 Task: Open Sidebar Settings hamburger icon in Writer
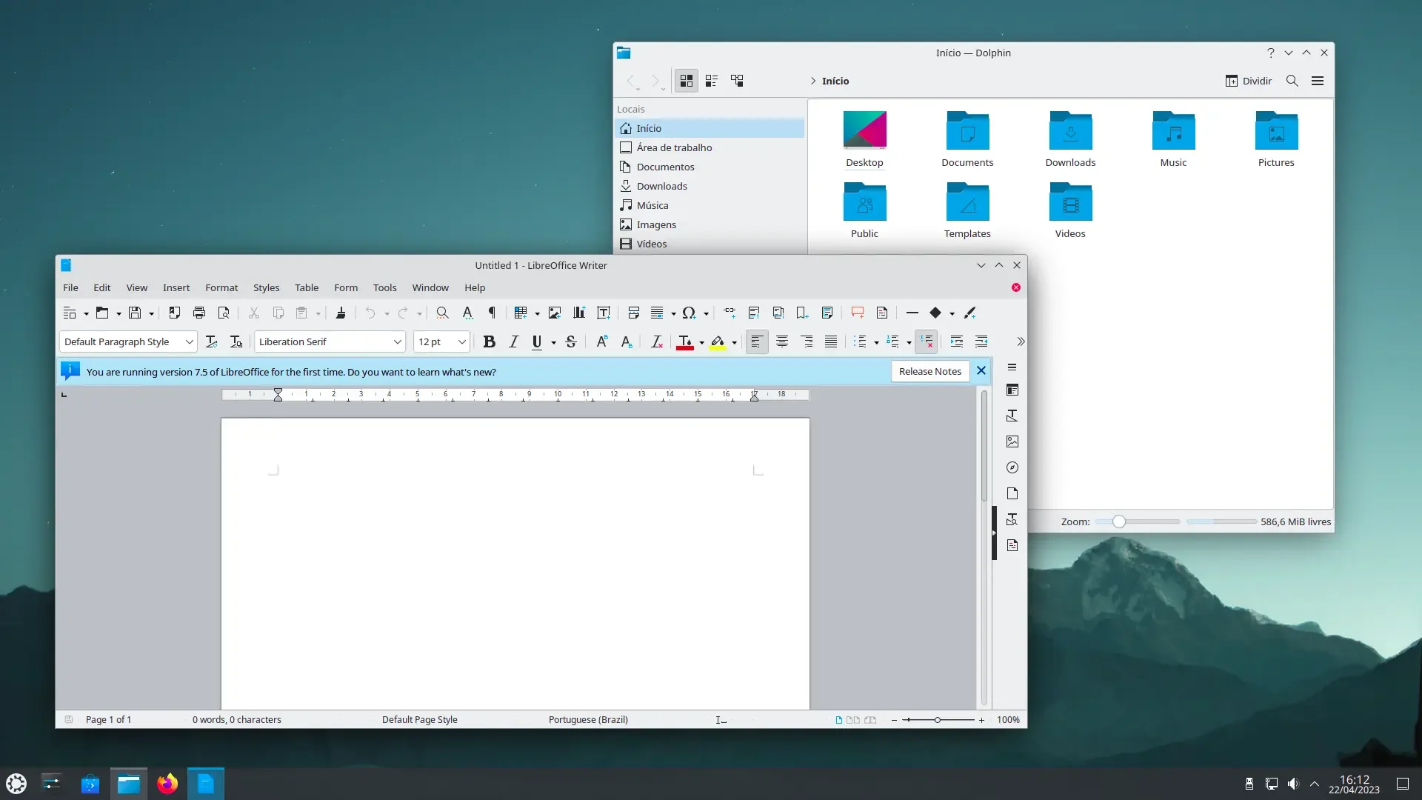coord(1012,367)
